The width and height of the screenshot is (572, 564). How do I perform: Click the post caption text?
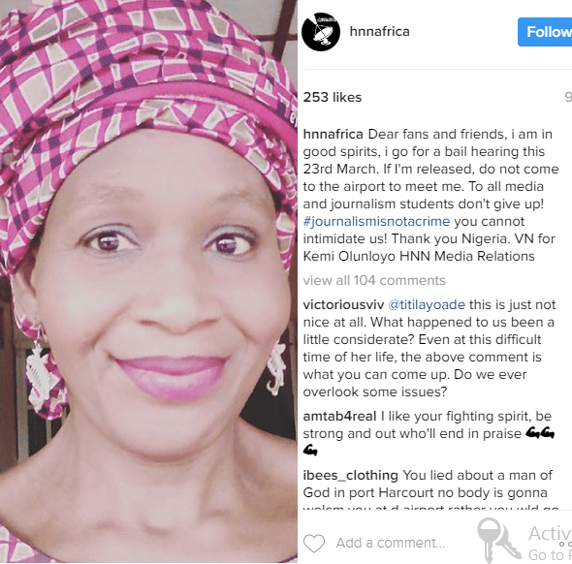pos(430,195)
